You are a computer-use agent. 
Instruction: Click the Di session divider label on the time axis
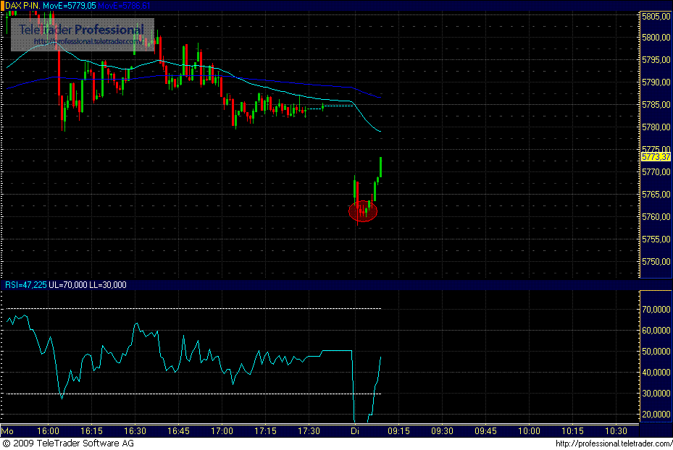click(x=354, y=430)
